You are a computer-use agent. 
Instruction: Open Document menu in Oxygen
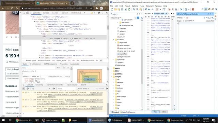click(150, 6)
